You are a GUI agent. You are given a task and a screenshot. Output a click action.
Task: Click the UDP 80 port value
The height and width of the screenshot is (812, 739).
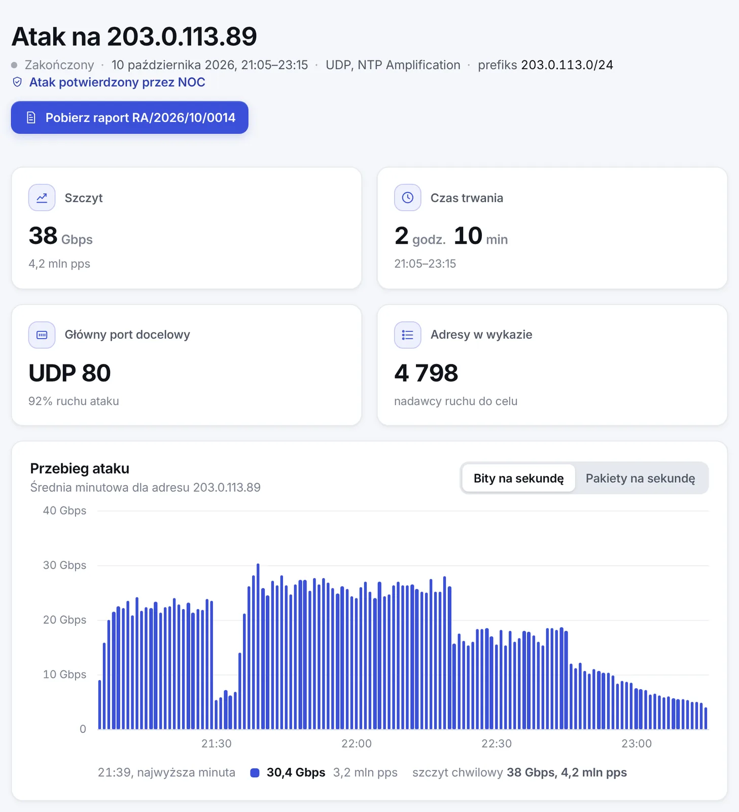[69, 374]
